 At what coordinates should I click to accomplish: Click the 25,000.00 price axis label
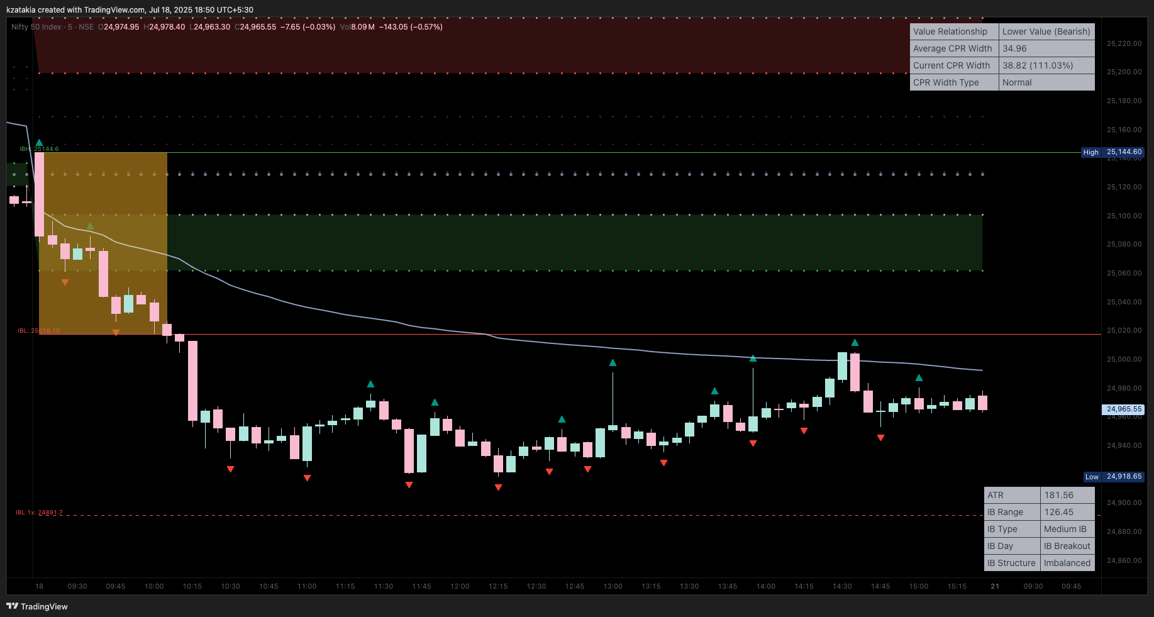pyautogui.click(x=1124, y=359)
